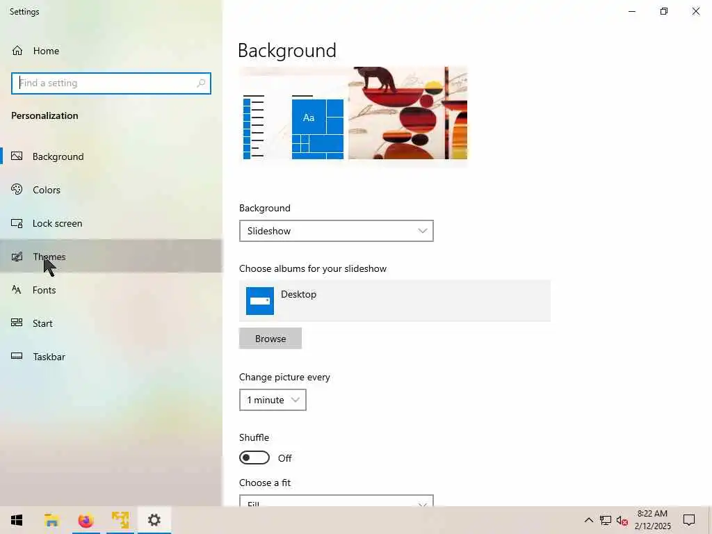Restore down the Settings window
Viewport: 712px width, 534px height.
664,11
